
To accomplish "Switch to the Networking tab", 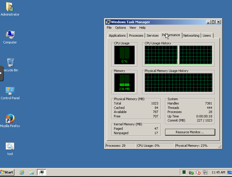I will point(191,36).
